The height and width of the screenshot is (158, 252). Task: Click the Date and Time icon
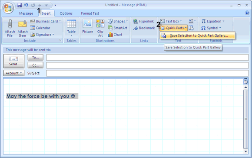191,28
